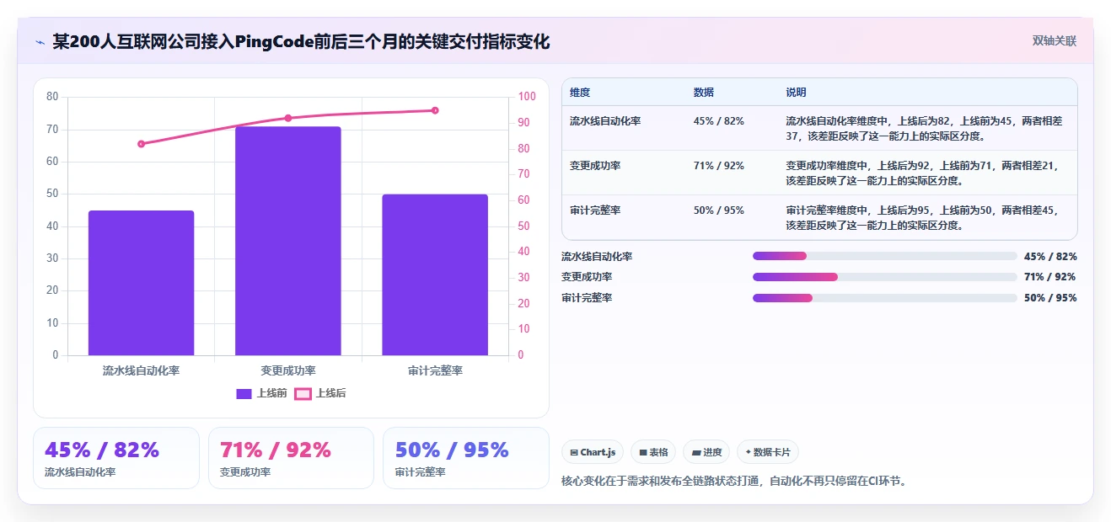Screen dimensions: 1111x522
Task: Click the 变更成功率 x-axis label
Action: 288,370
